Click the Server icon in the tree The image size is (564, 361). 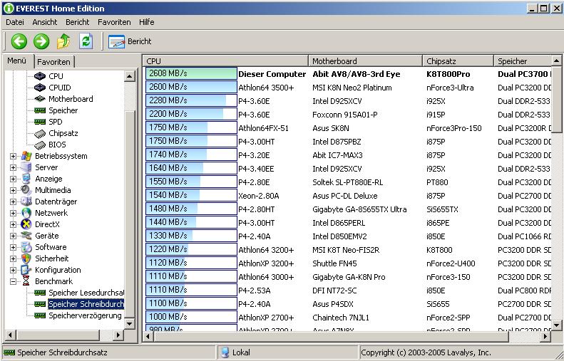point(26,167)
